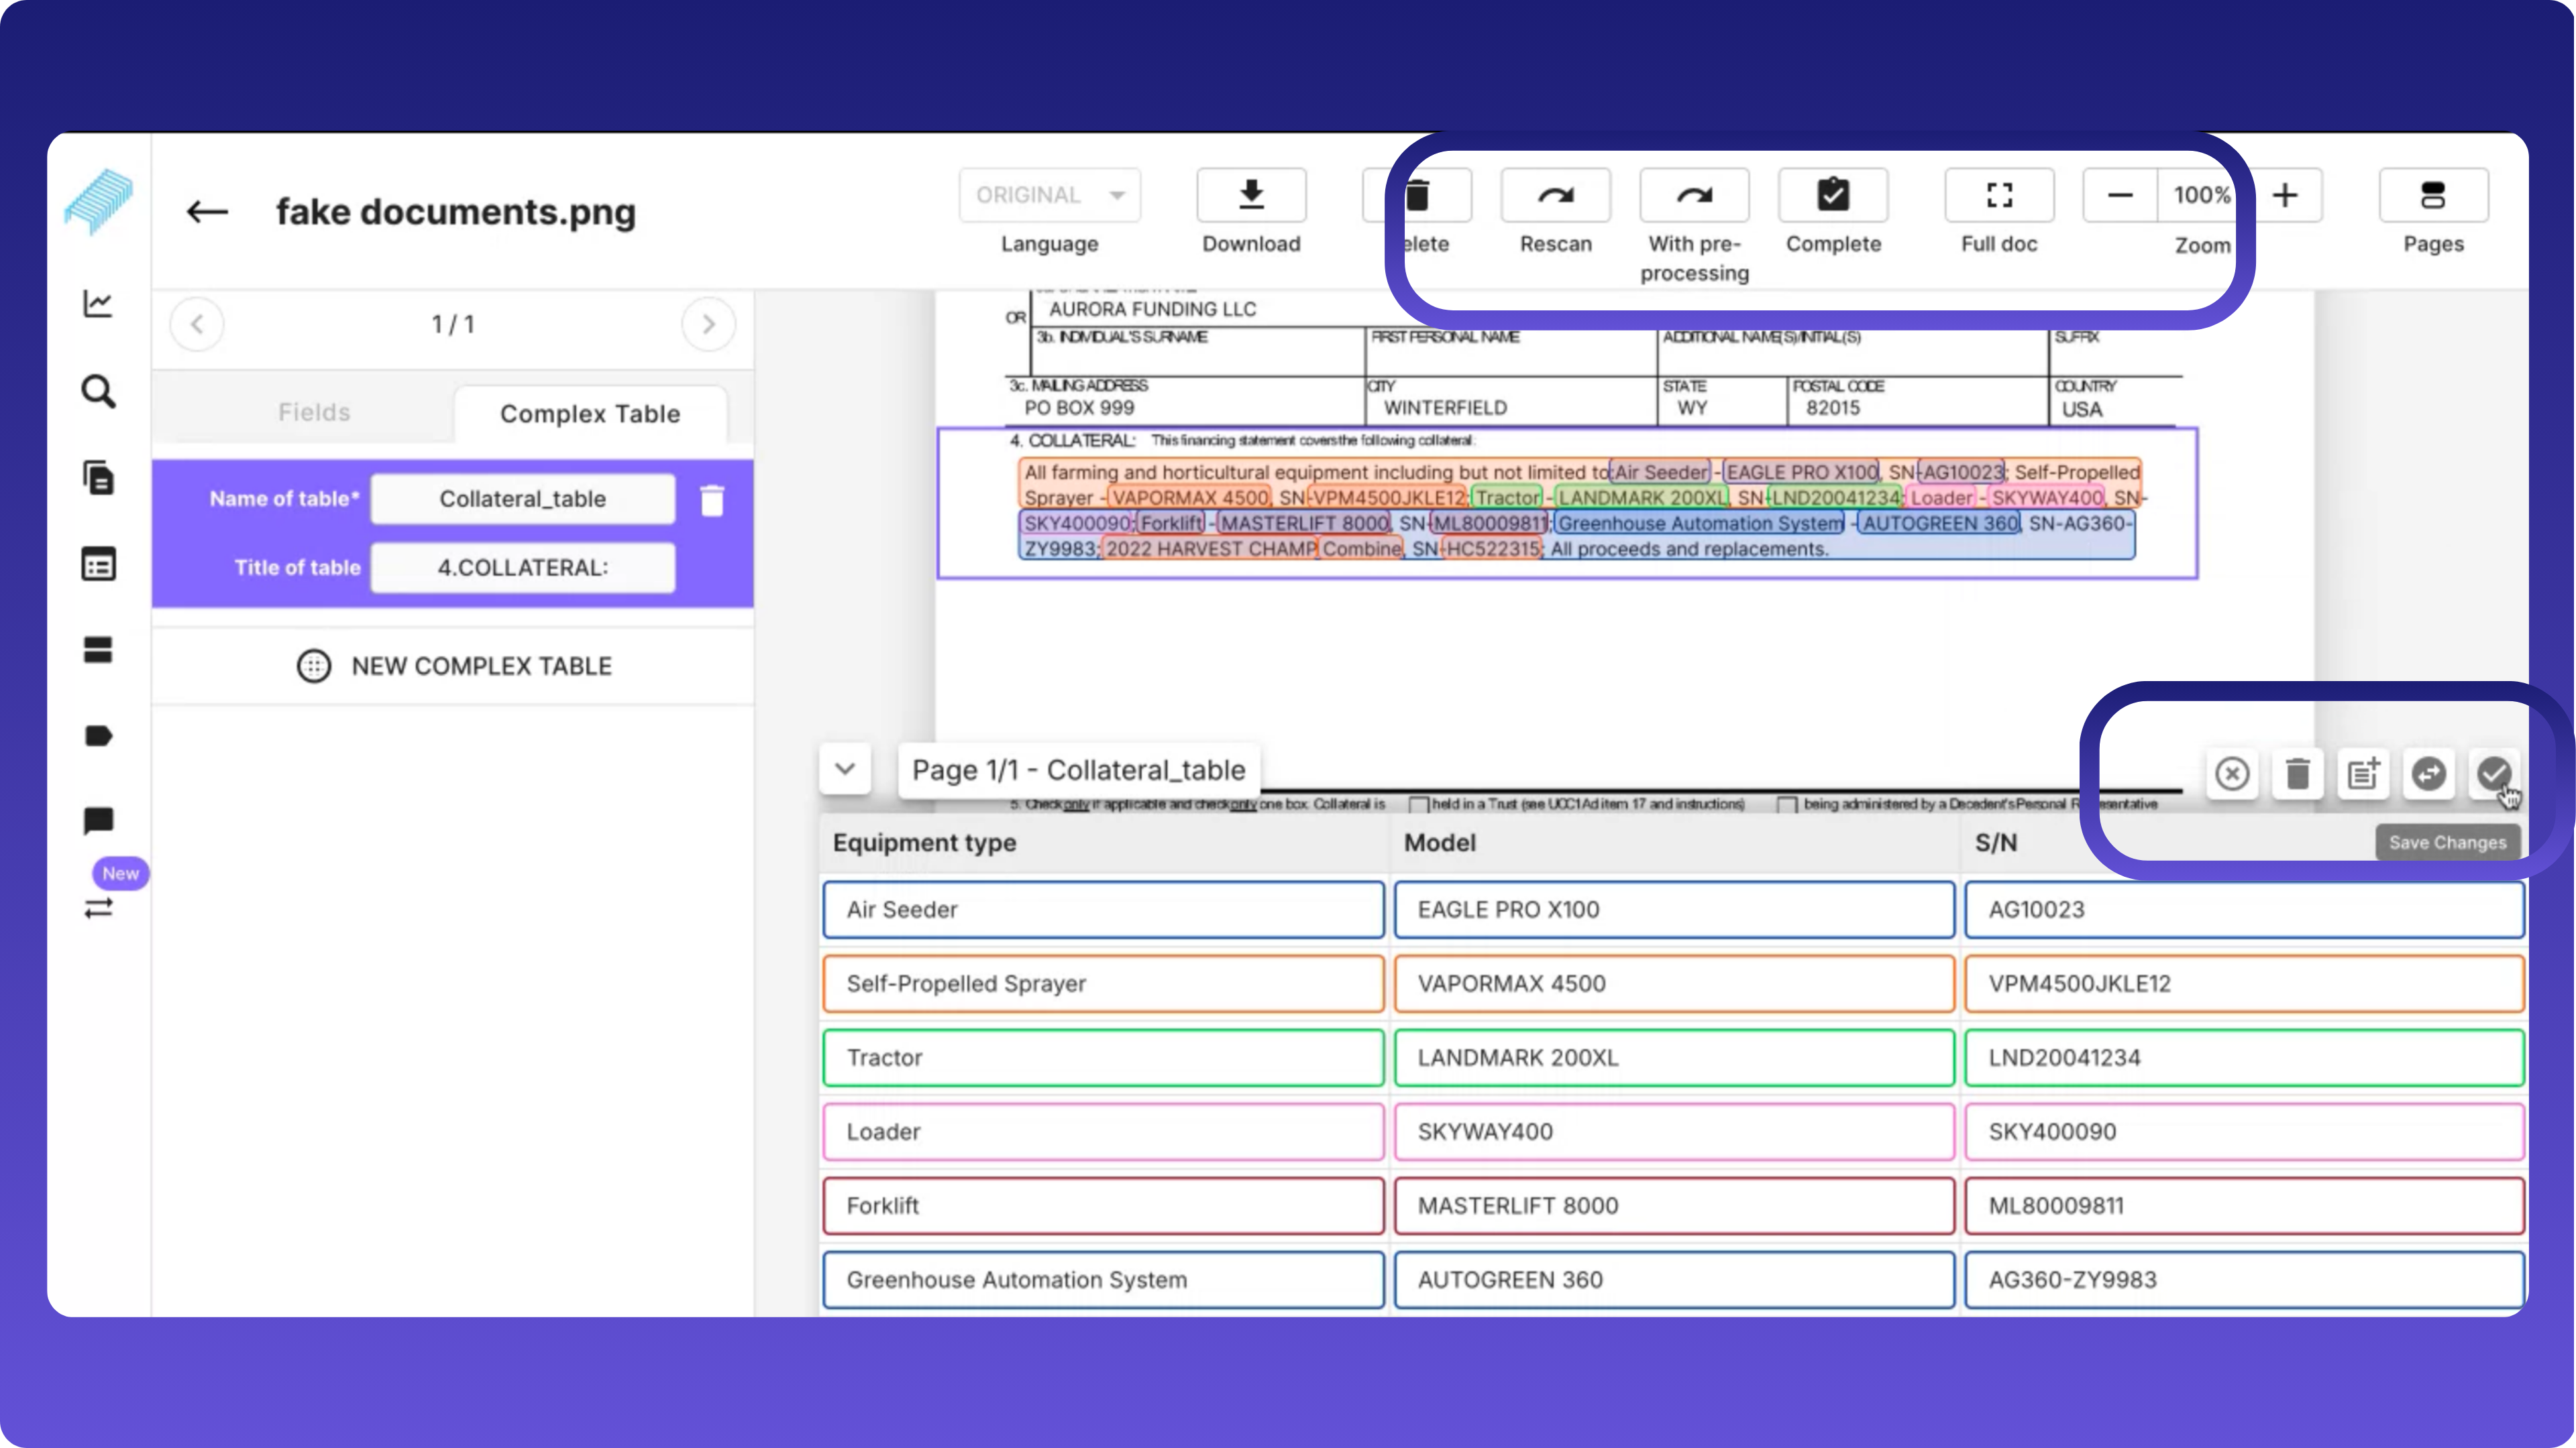This screenshot has width=2576, height=1448.
Task: Check the 'held in a Trust' checkbox
Action: click(1418, 804)
